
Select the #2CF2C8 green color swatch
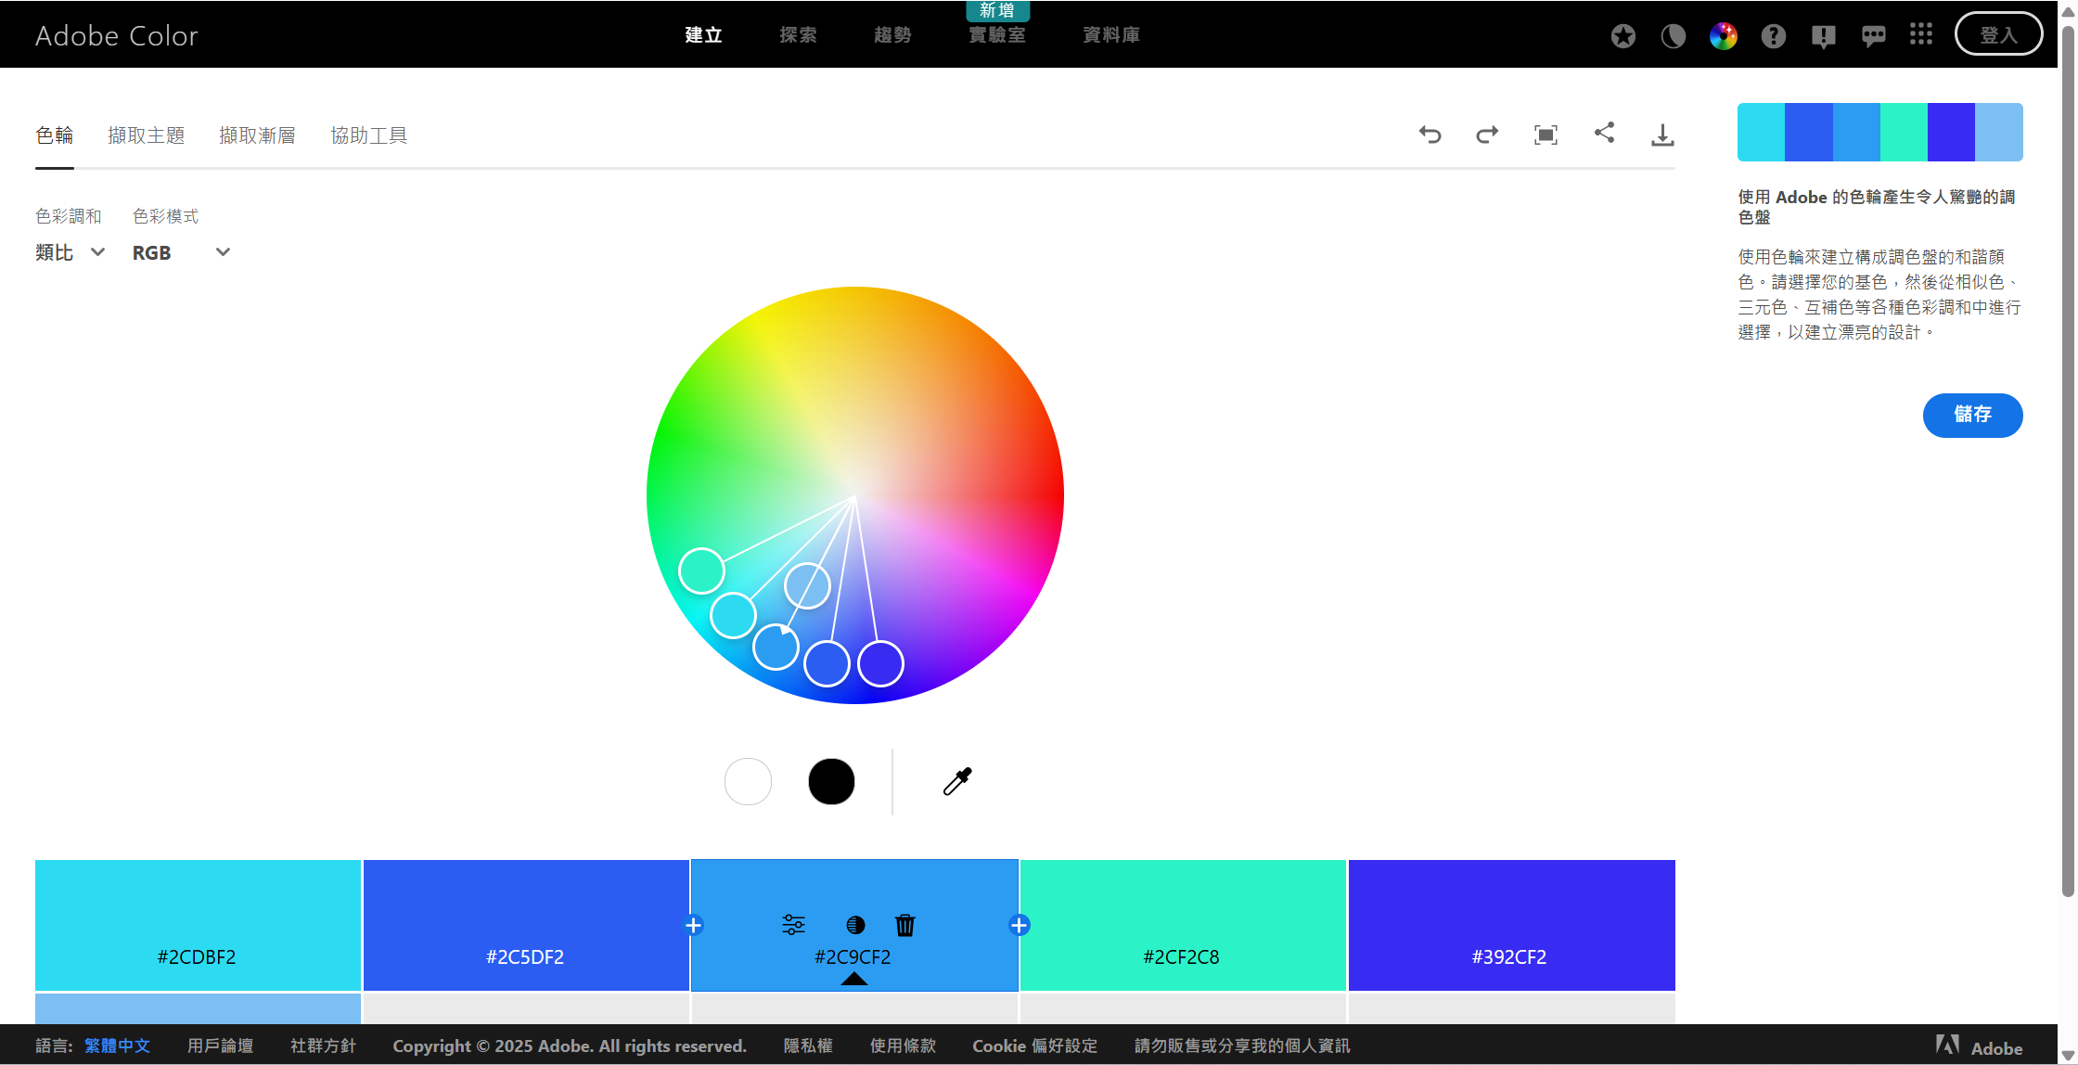pos(1183,918)
